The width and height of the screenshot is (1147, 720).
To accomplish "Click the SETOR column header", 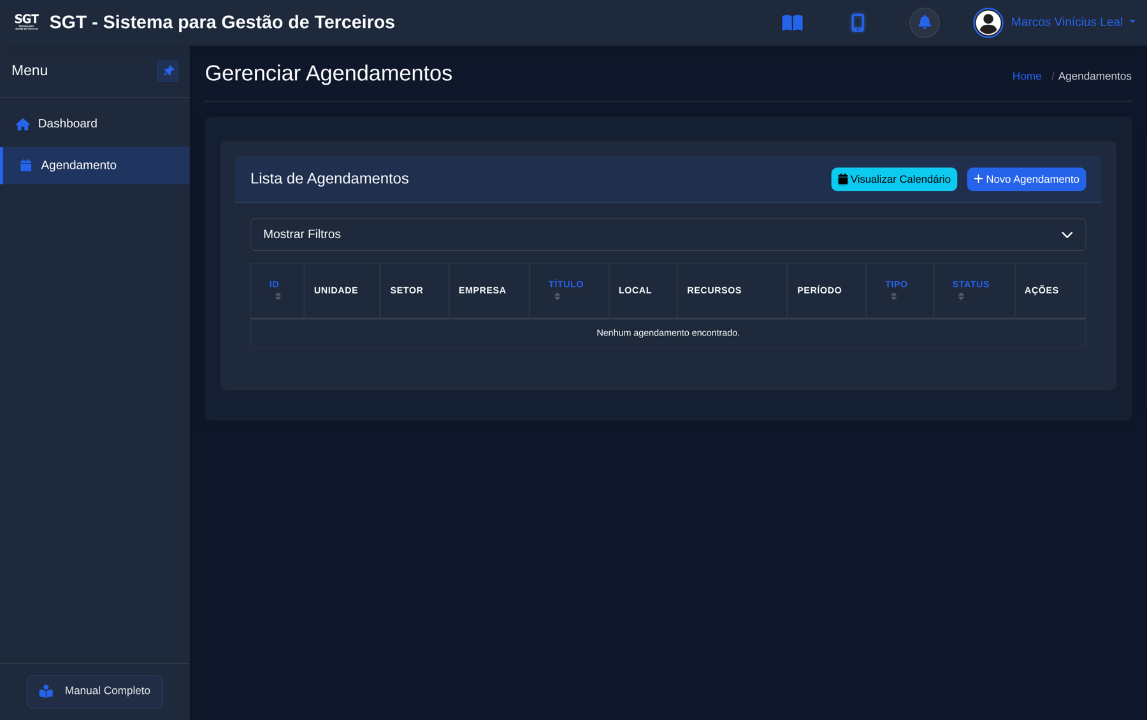I will coord(407,290).
